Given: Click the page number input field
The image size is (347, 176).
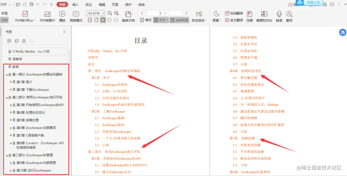Looking at the screenshot, I should [164, 13].
